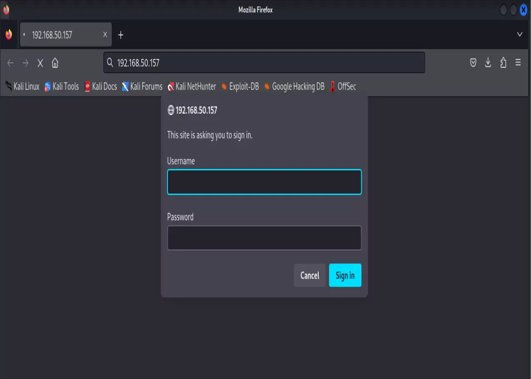Screen dimensions: 531x379
Task: Open the Firefox application menu
Action: point(518,63)
